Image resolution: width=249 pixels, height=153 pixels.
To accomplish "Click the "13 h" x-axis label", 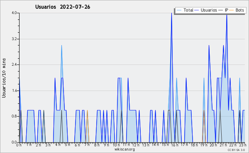I will click(x=146, y=145).
